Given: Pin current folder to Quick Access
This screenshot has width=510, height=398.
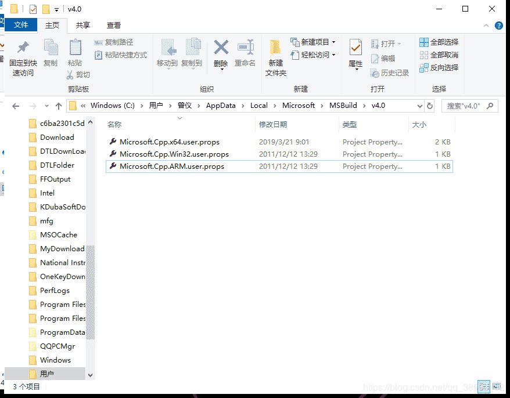Looking at the screenshot, I should [23, 56].
